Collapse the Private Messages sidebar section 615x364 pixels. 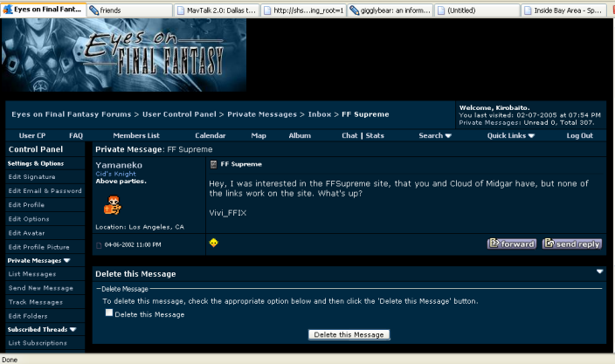(66, 260)
